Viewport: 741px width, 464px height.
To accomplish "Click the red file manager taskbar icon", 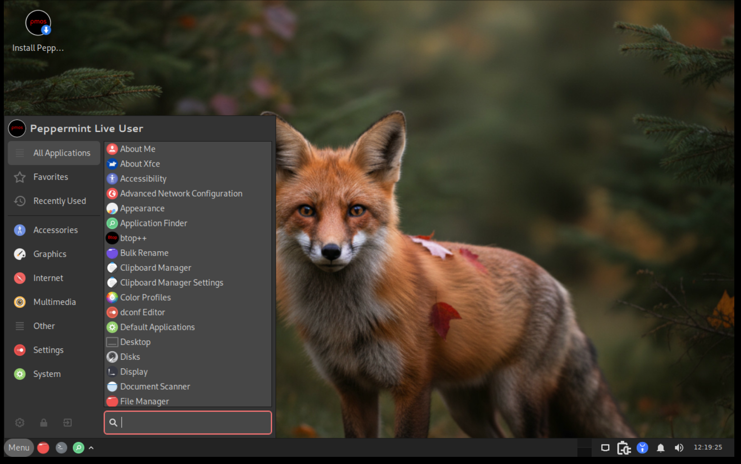I will (43, 448).
